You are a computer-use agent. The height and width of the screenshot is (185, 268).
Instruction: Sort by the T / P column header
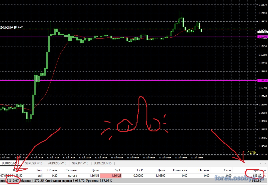(140, 170)
